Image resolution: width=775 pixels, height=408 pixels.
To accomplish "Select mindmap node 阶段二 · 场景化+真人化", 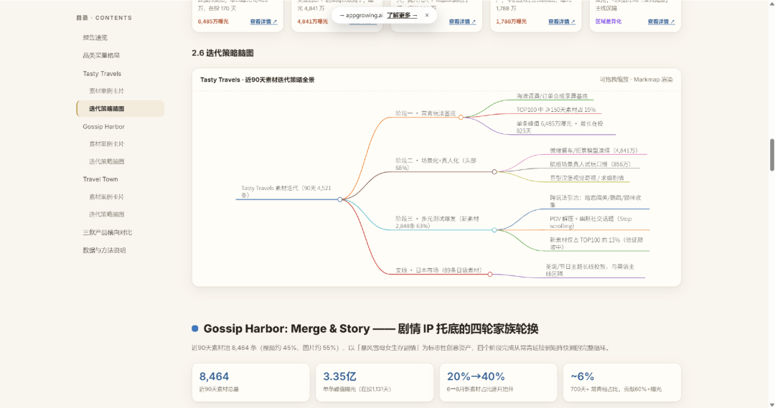I will (436, 164).
